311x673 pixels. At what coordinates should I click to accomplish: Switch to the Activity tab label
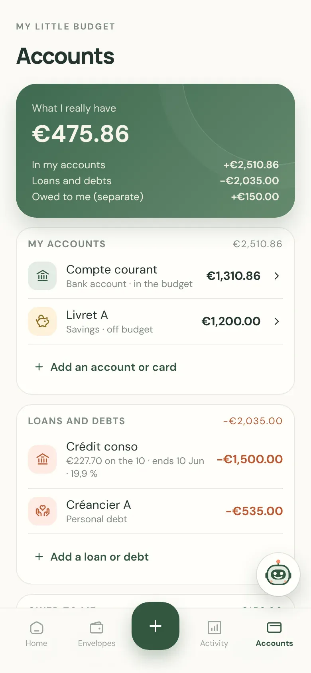point(214,643)
